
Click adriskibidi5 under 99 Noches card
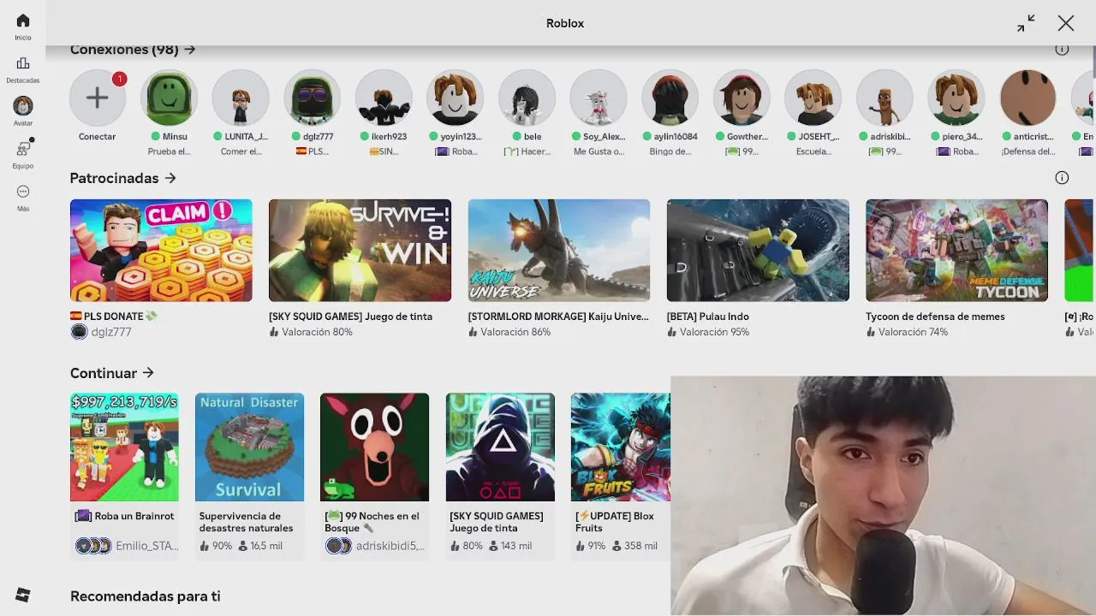coord(390,546)
